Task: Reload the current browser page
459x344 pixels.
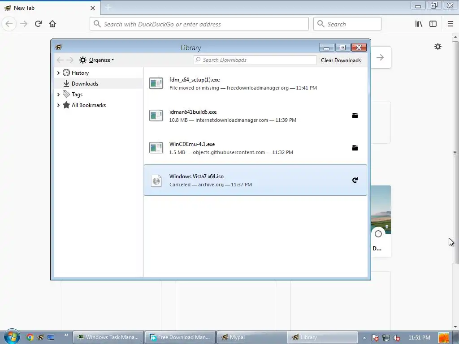Action: [38, 24]
